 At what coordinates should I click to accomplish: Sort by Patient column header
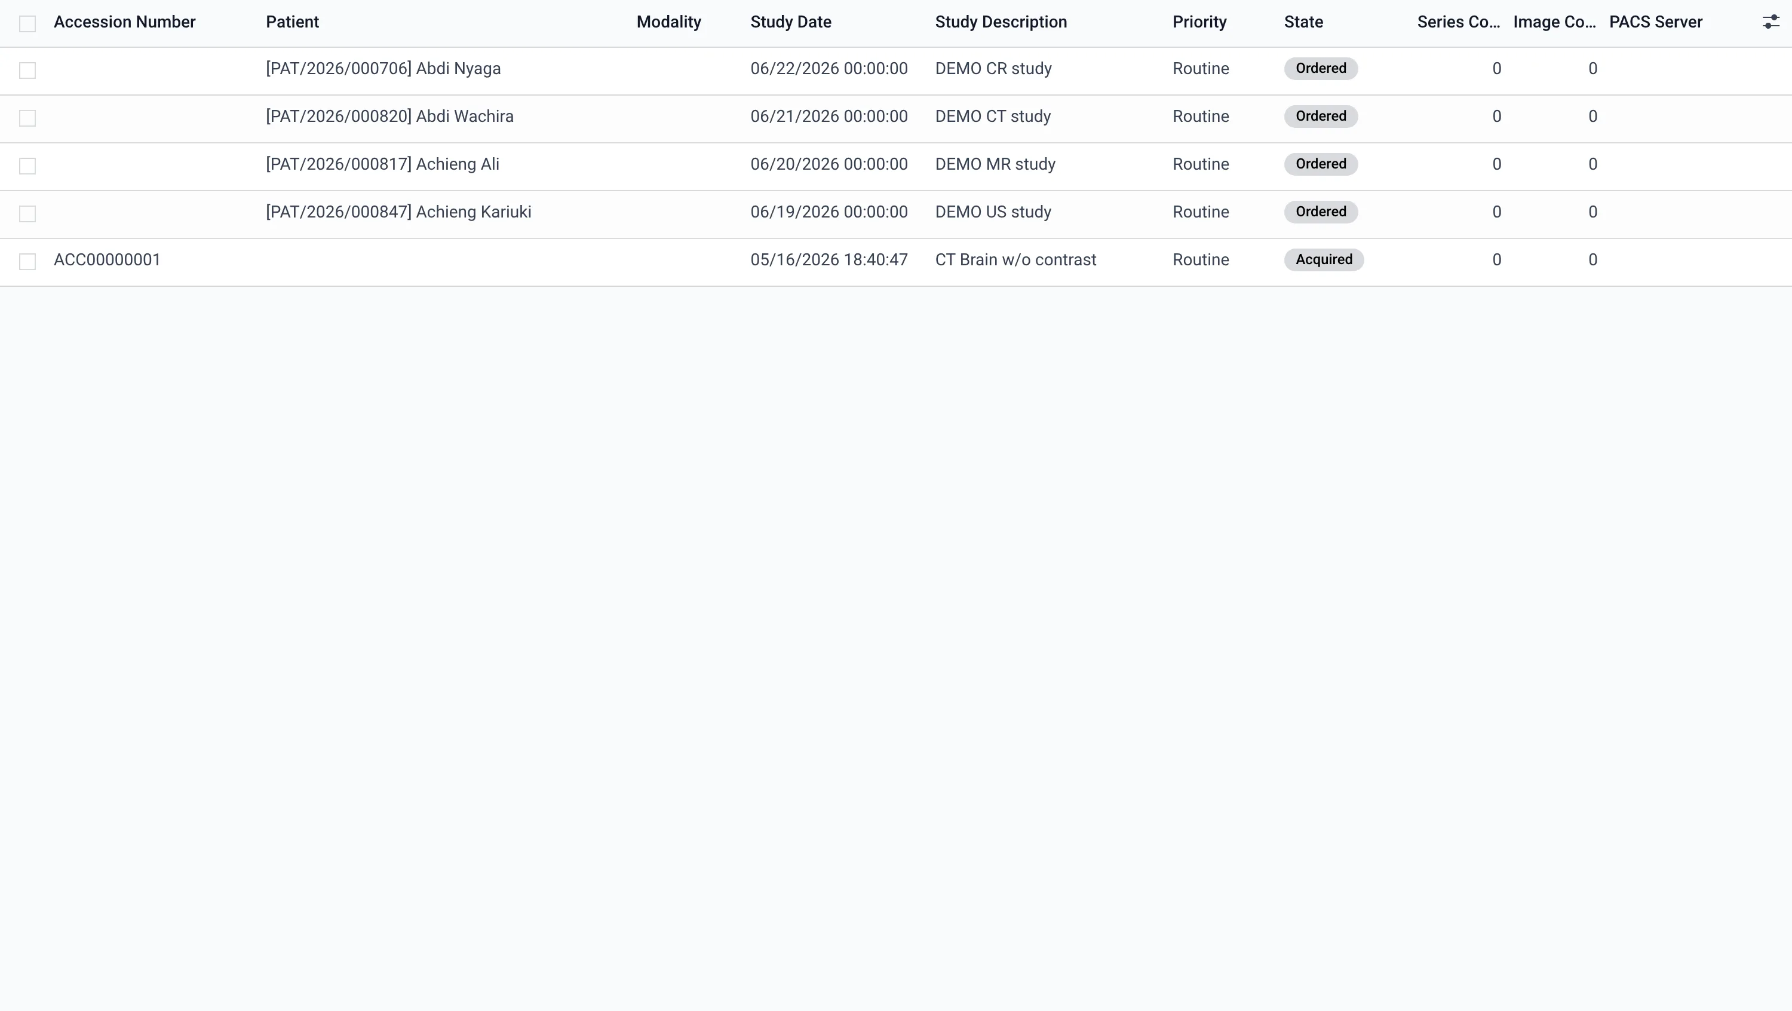pyautogui.click(x=292, y=22)
